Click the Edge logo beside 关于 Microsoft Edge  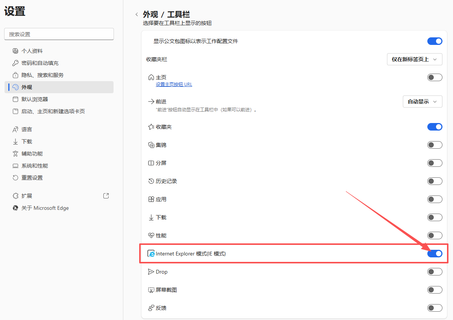pos(15,208)
